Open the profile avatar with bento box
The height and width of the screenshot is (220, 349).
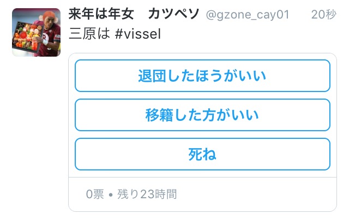click(37, 32)
